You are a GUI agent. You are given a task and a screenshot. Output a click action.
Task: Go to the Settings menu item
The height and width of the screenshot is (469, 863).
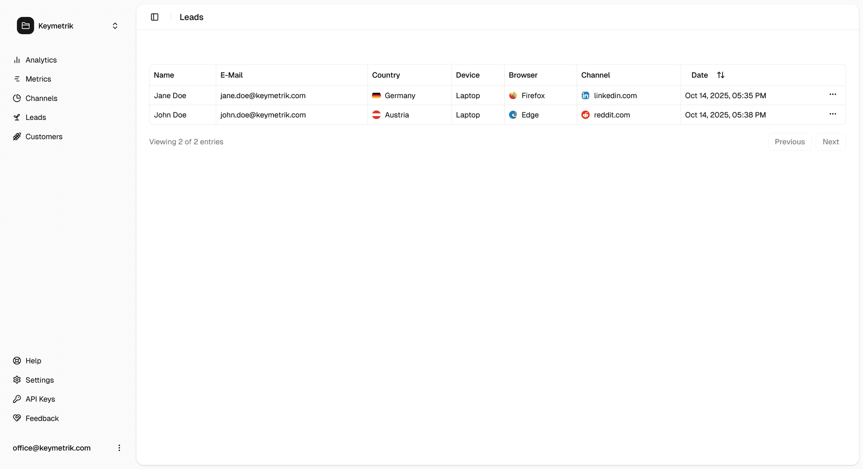pos(39,380)
